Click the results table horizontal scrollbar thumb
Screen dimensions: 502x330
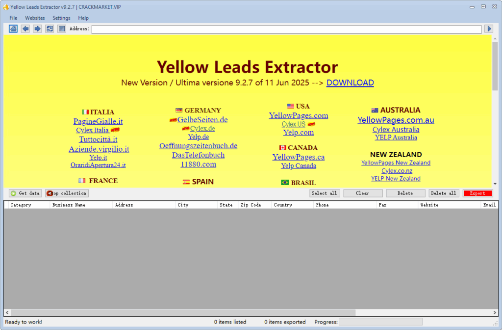click(x=183, y=312)
